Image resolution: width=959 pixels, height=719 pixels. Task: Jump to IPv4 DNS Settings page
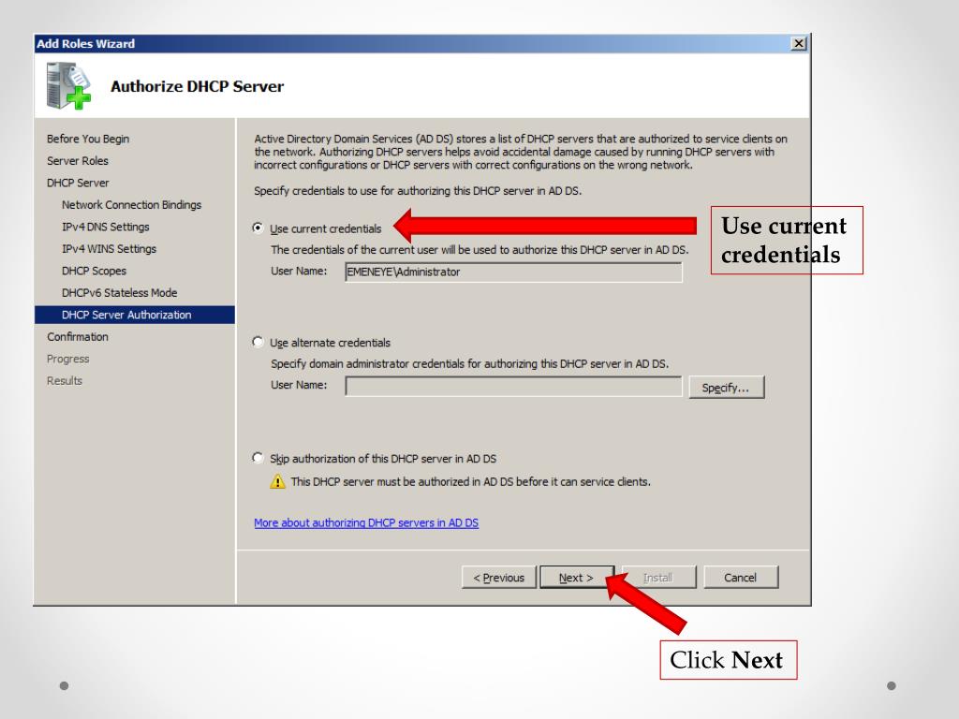(x=105, y=227)
